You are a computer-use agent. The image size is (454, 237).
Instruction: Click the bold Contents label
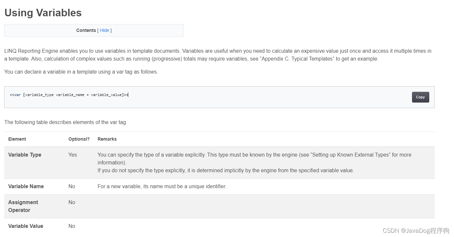(x=86, y=30)
